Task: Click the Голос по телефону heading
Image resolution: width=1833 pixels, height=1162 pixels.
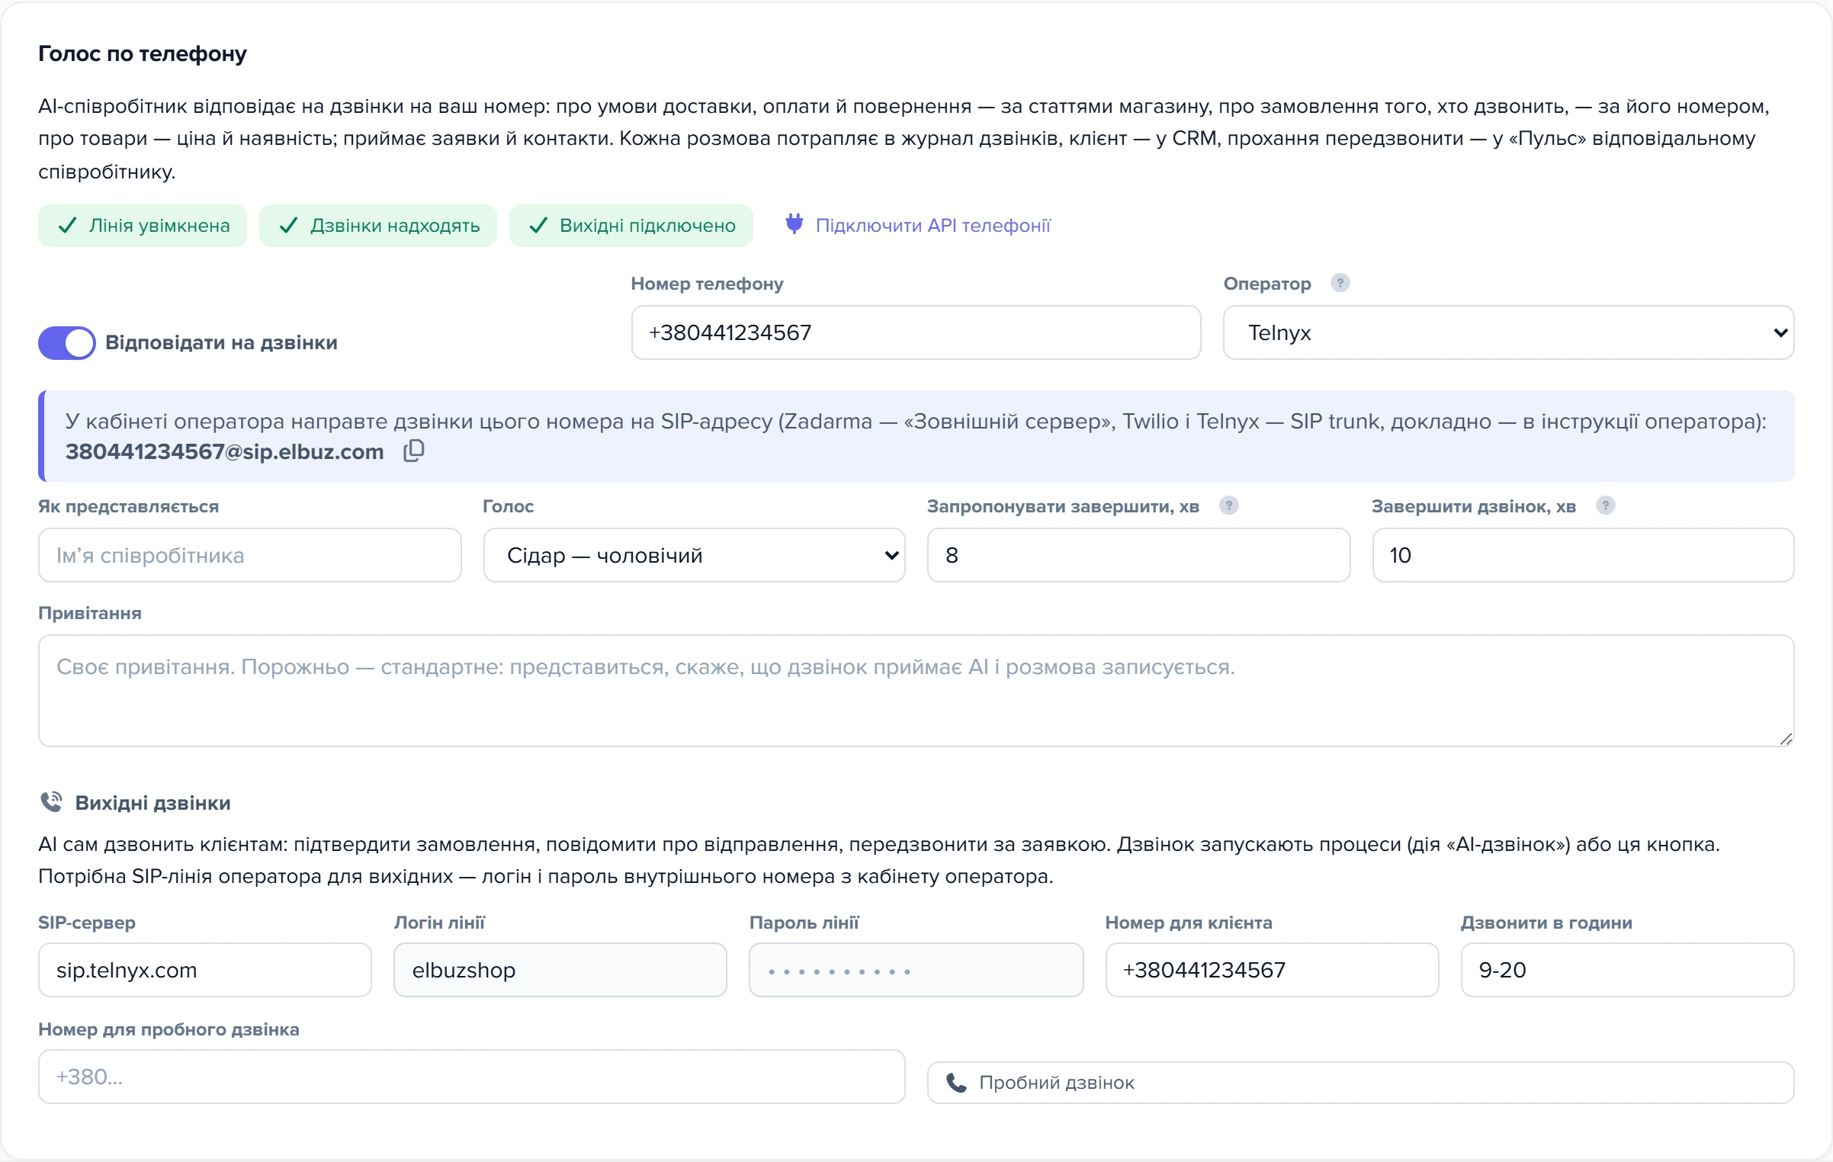Action: click(143, 53)
